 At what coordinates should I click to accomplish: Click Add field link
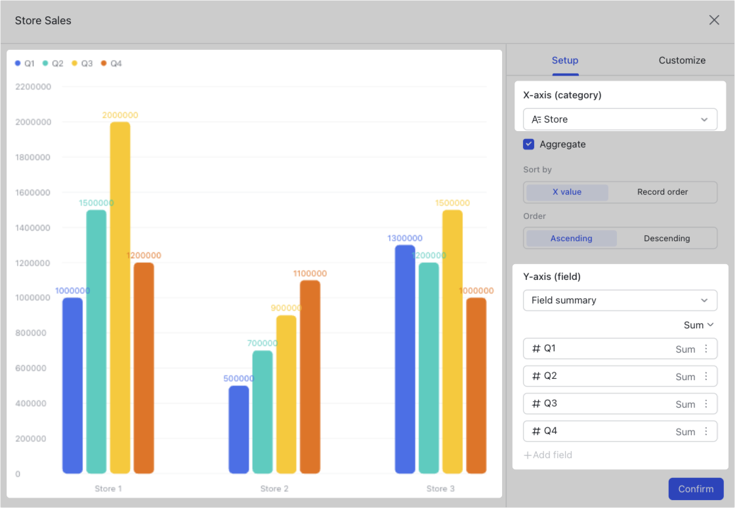click(x=548, y=455)
